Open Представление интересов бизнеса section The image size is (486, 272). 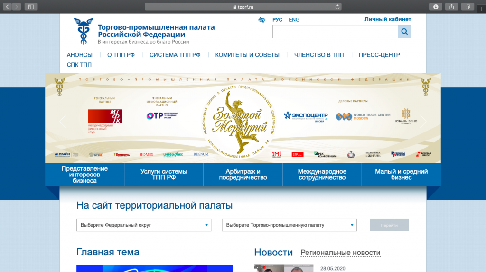coord(84,175)
